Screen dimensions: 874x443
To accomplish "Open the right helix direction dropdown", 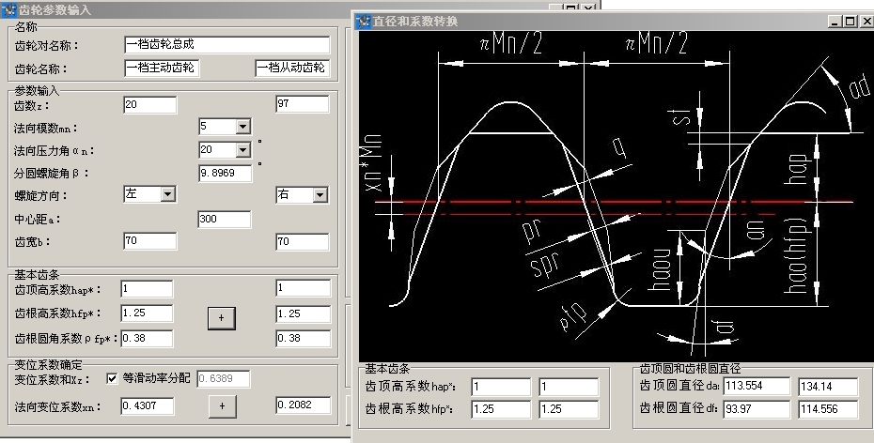I will click(x=320, y=195).
